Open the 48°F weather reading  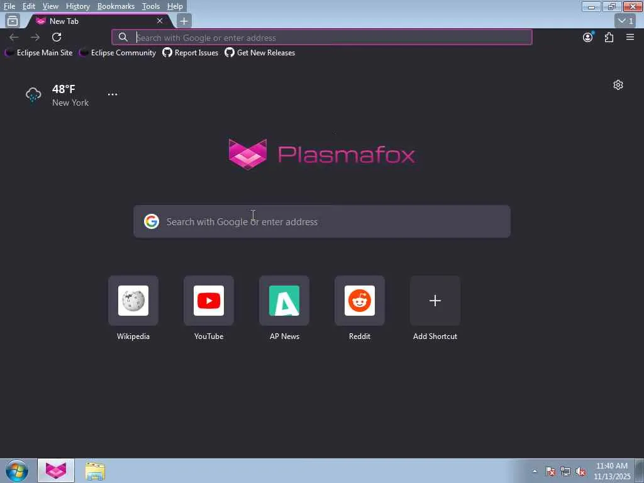[64, 89]
